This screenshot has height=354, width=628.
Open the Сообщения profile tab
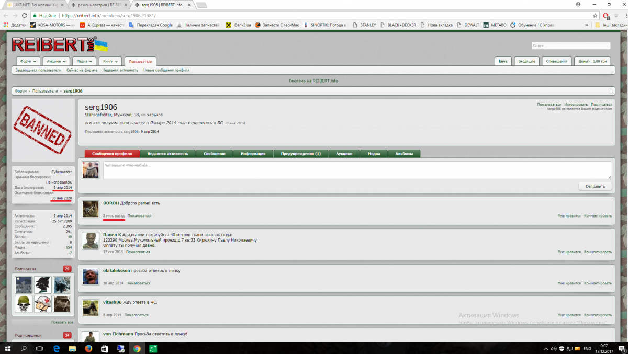(215, 154)
